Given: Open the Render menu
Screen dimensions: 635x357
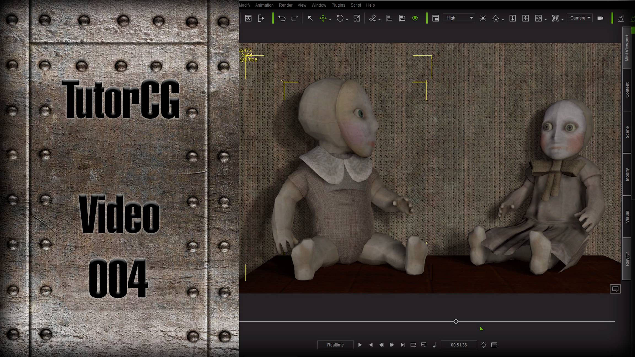Looking at the screenshot, I should point(285,5).
